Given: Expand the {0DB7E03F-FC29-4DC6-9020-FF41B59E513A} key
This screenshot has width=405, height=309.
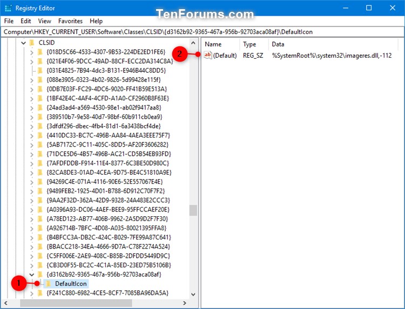Looking at the screenshot, I should click(32, 90).
